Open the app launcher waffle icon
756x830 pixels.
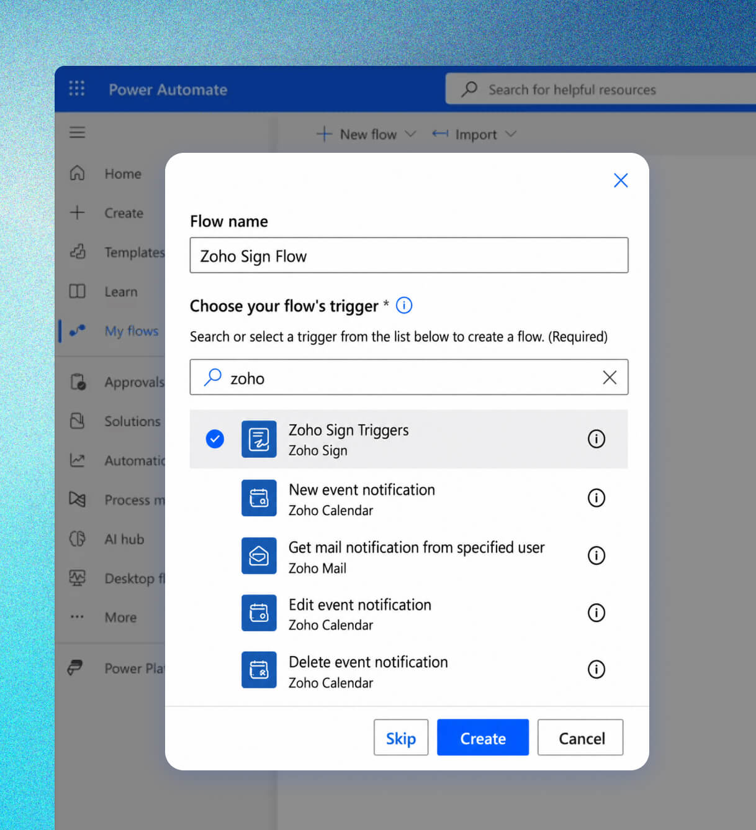[x=77, y=88]
